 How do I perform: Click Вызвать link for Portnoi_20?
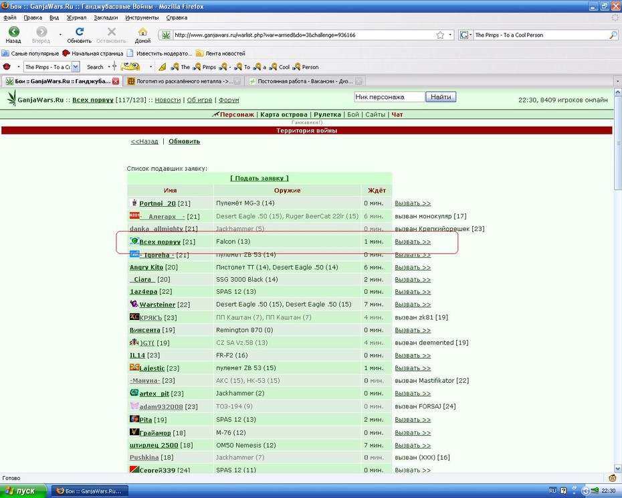413,203
